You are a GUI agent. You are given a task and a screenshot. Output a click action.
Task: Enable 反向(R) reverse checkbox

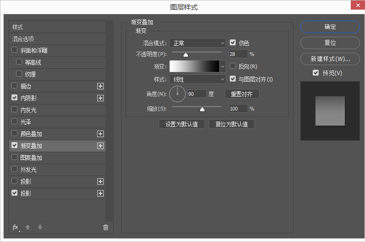coord(232,66)
